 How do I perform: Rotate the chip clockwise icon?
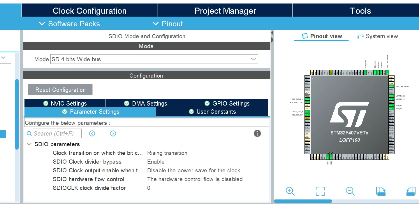[381, 191]
